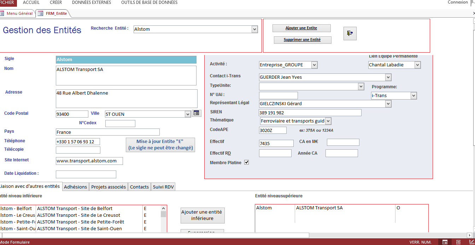475x245 pixels.
Task: Select row "ALSTOM Transport - Site de Saint-Ouen"
Action: (x=80, y=228)
